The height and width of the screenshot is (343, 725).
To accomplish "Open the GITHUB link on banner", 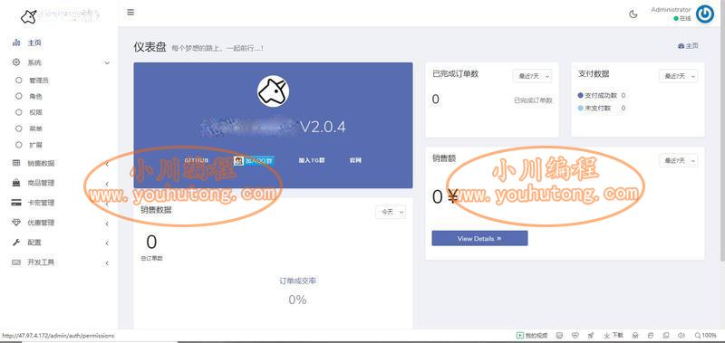I will tap(197, 160).
